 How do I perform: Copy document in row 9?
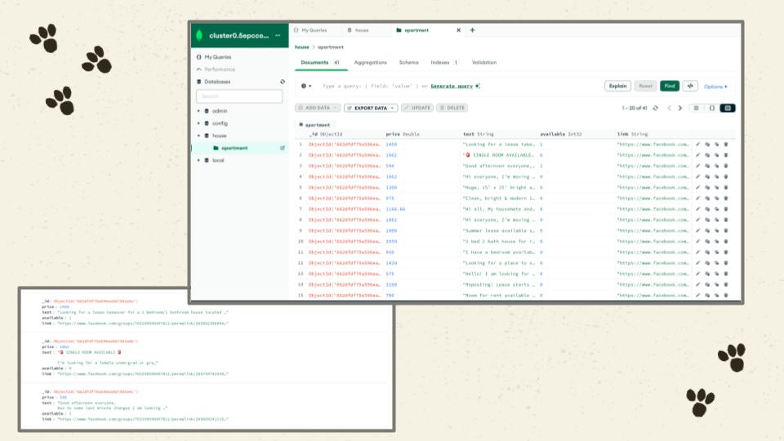click(x=707, y=230)
